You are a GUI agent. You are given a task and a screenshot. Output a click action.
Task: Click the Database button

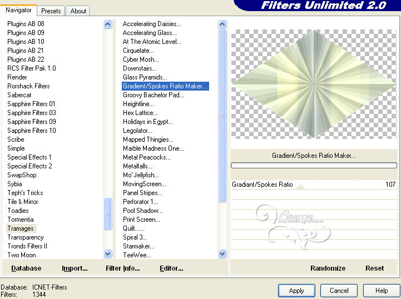(26, 268)
